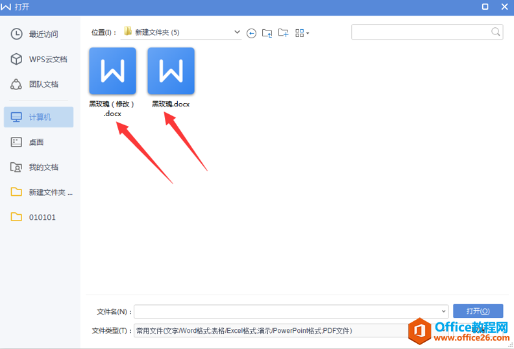Click the desktop icon beside 桌面
The height and width of the screenshot is (349, 514).
coord(16,142)
